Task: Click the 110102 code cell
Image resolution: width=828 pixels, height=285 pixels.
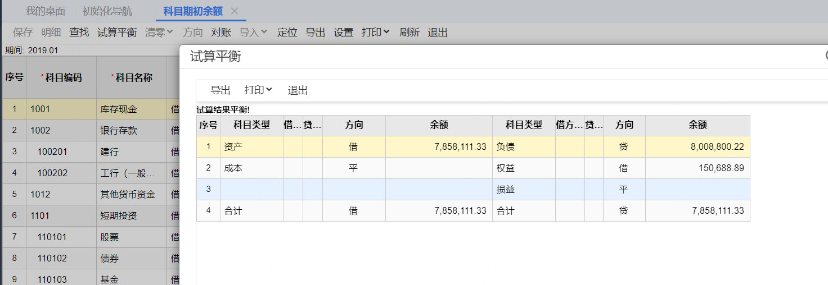Action: (61, 259)
